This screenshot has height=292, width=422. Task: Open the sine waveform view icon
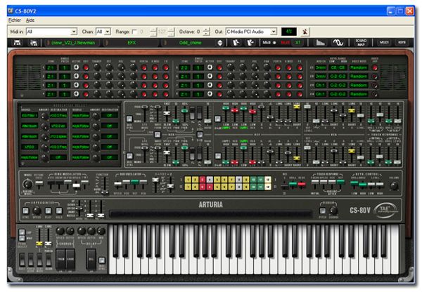338,42
